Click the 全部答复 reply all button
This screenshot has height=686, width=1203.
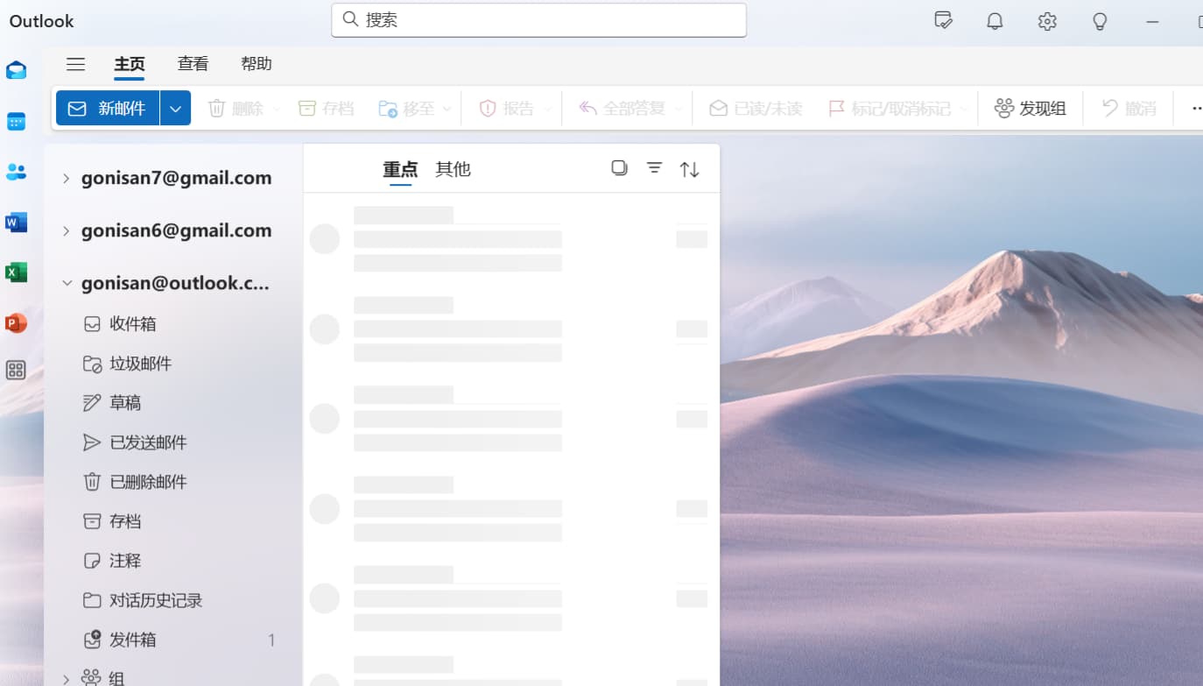[622, 109]
